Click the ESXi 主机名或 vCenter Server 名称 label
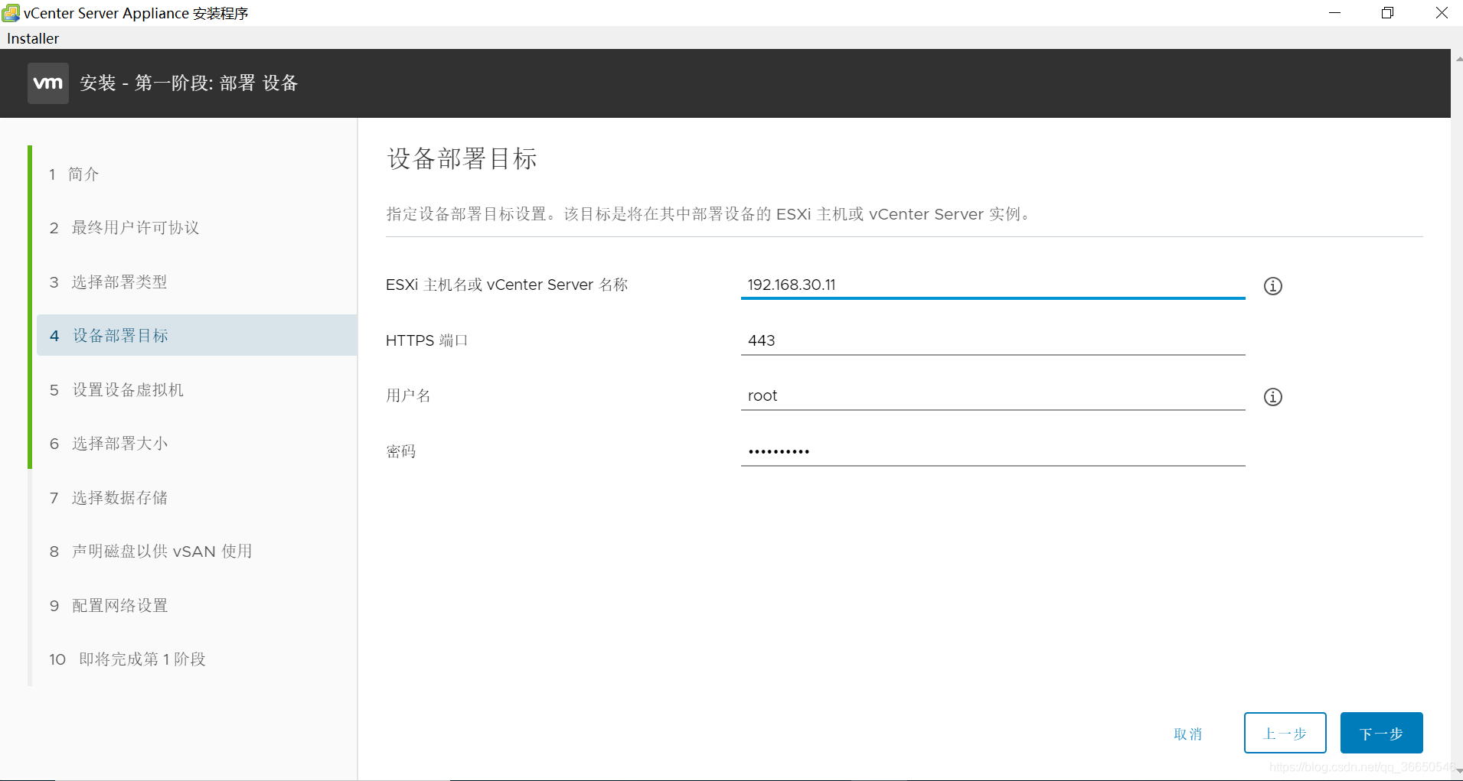 click(x=507, y=285)
